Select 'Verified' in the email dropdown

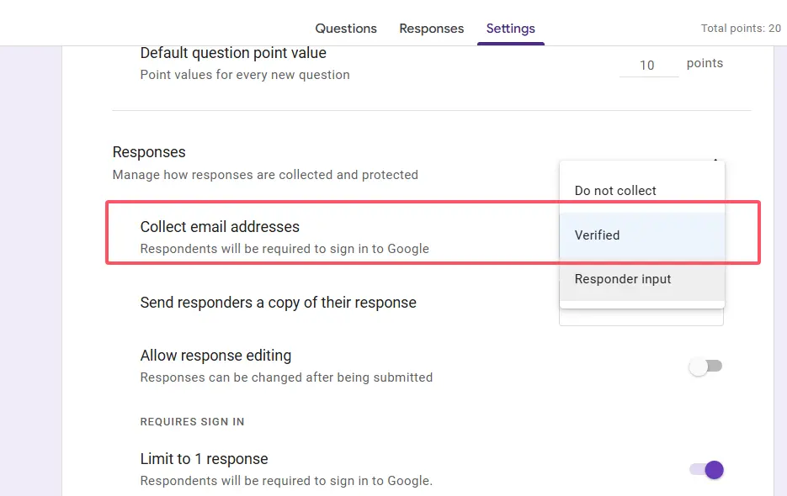coord(597,235)
